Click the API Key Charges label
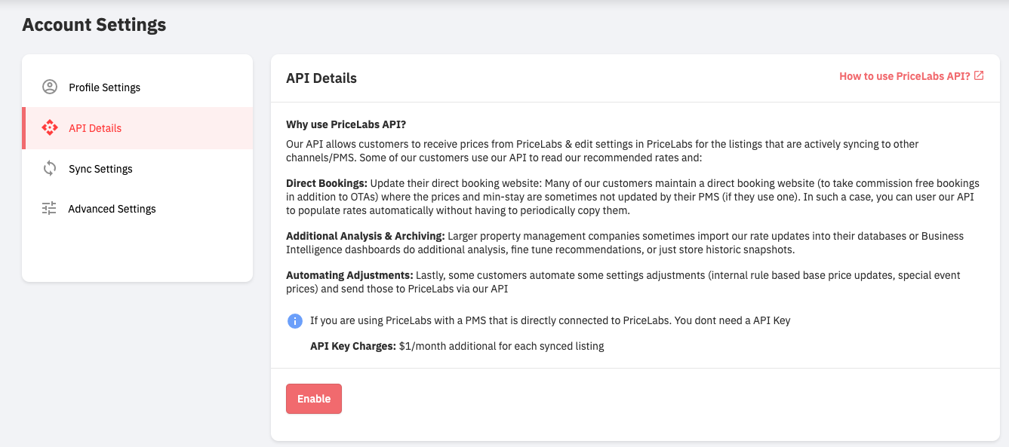1009x447 pixels. coord(353,346)
